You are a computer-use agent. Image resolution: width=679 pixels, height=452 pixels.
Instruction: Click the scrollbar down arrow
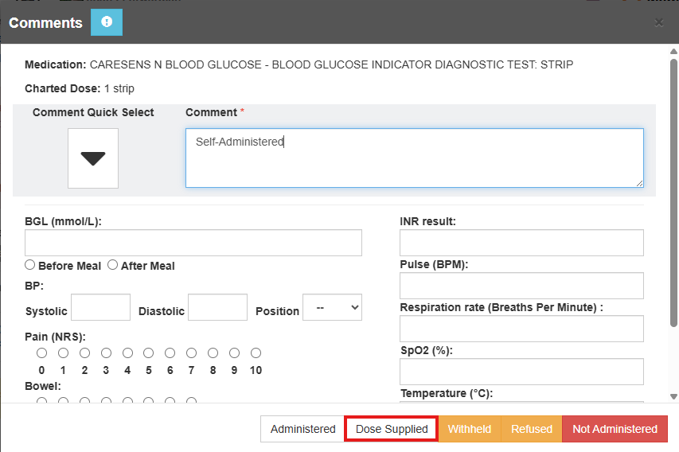pyautogui.click(x=673, y=395)
